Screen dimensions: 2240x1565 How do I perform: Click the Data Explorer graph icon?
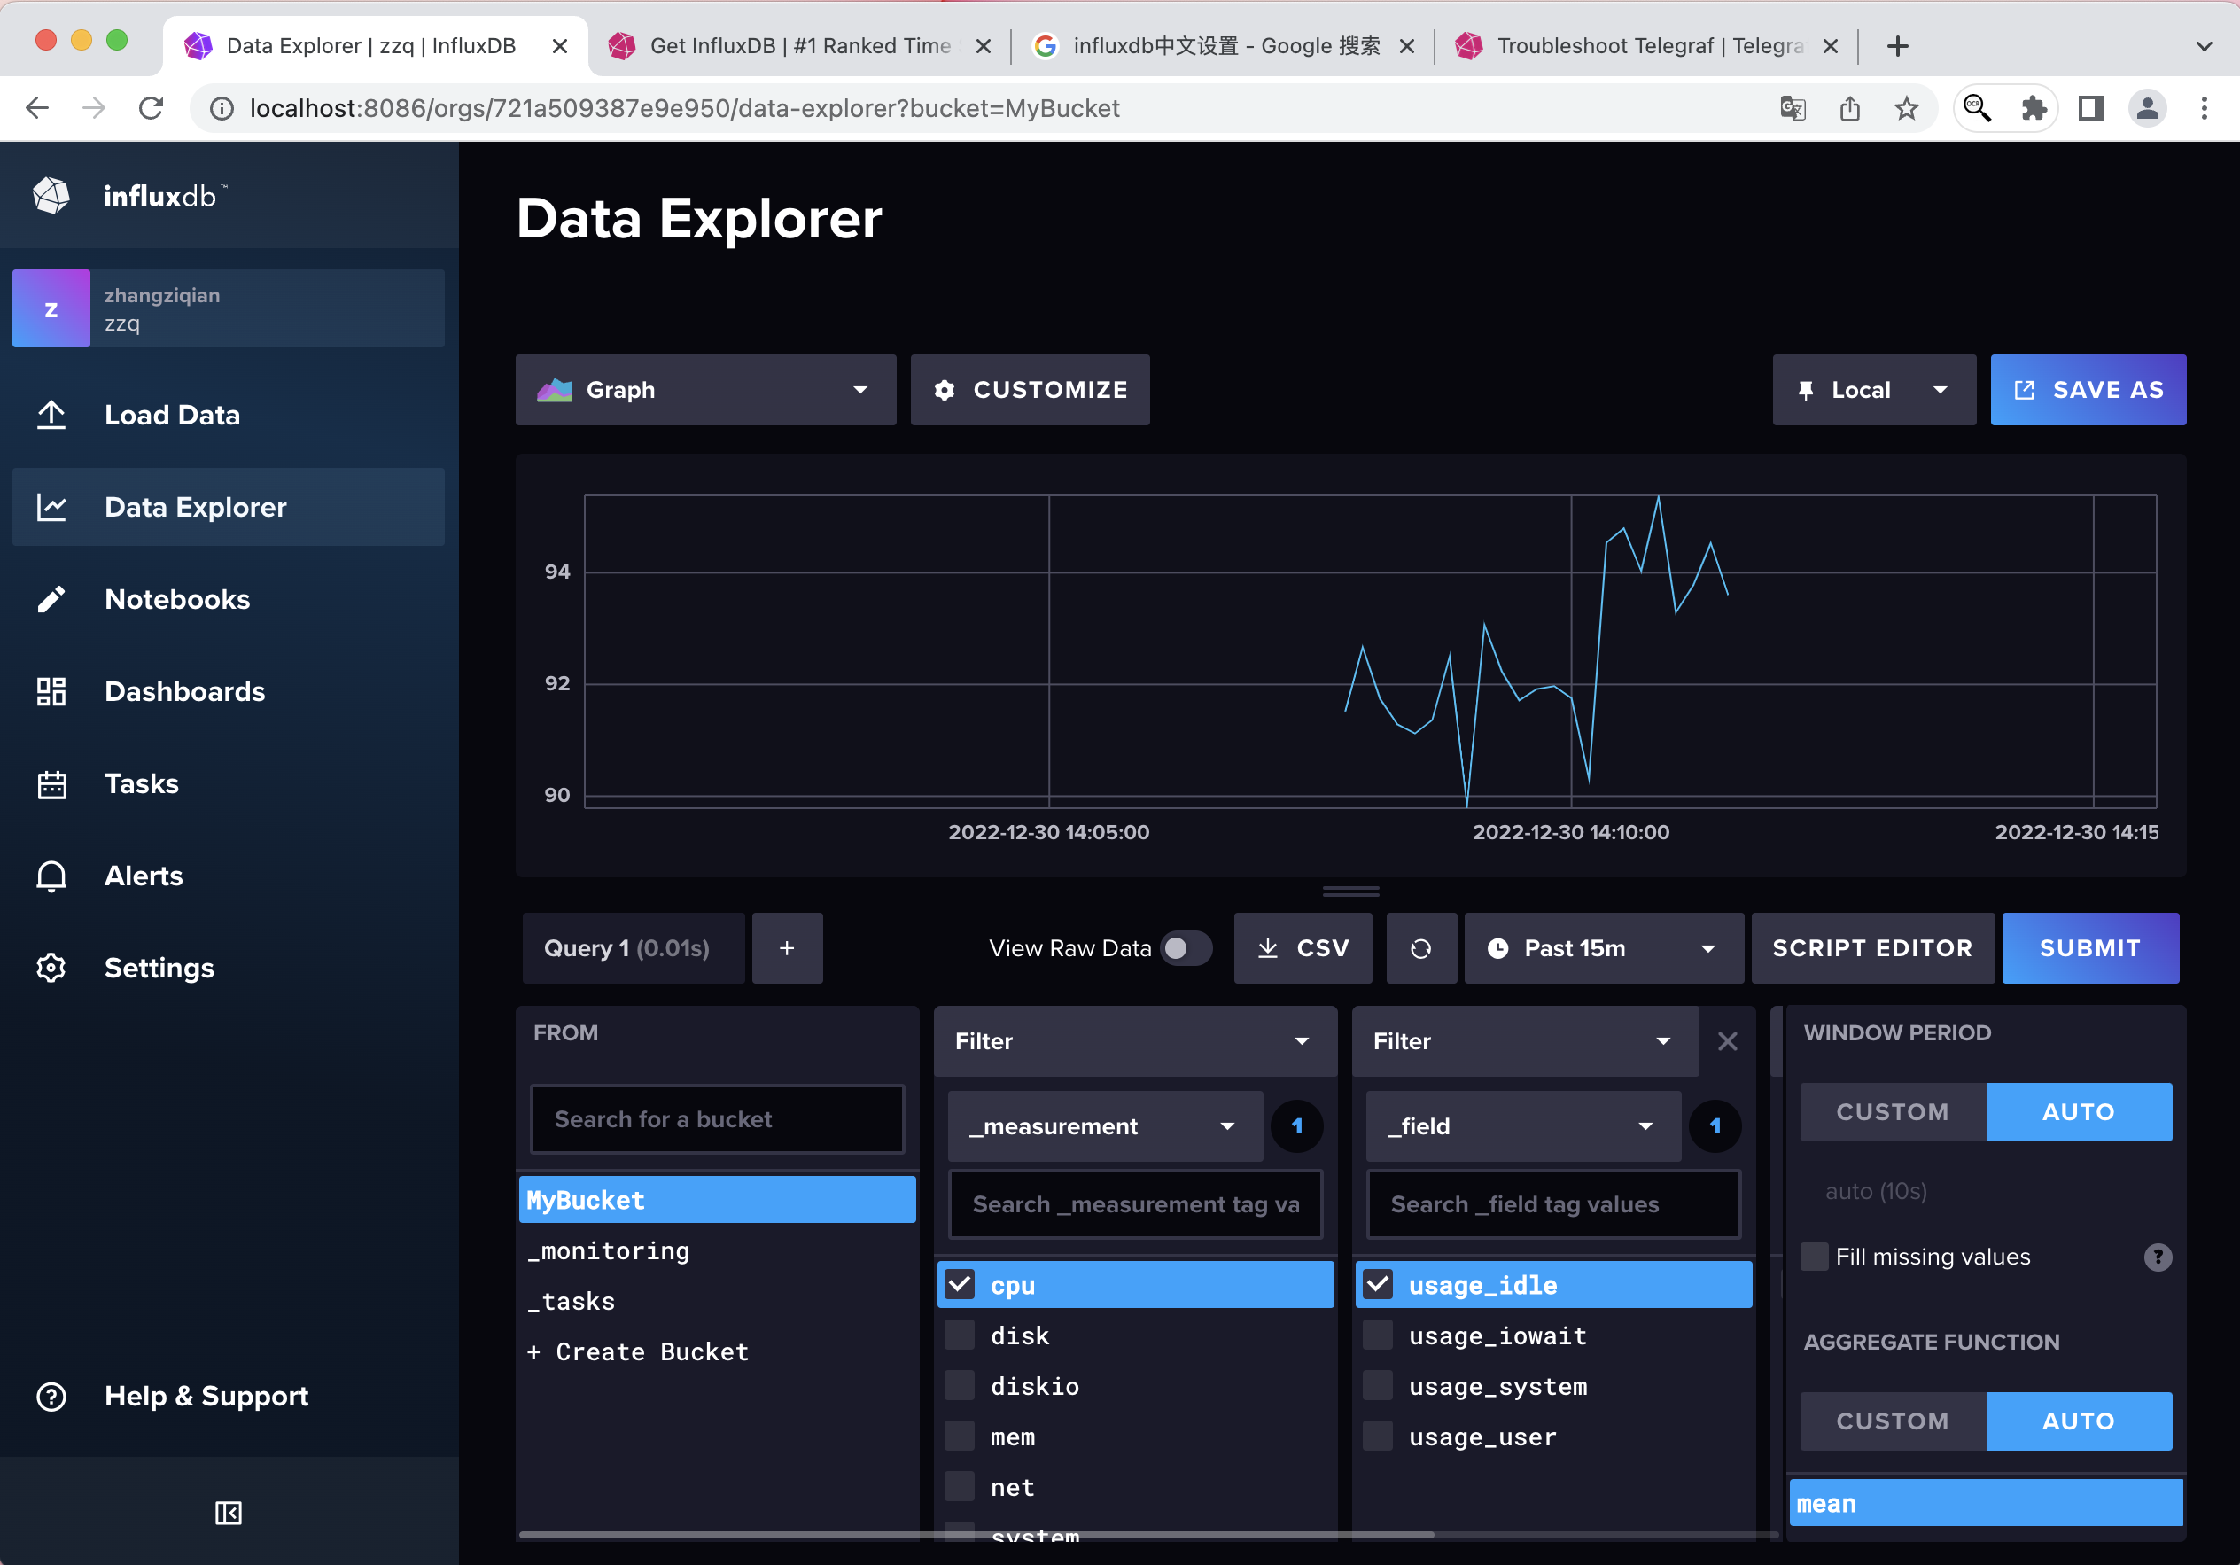(51, 508)
